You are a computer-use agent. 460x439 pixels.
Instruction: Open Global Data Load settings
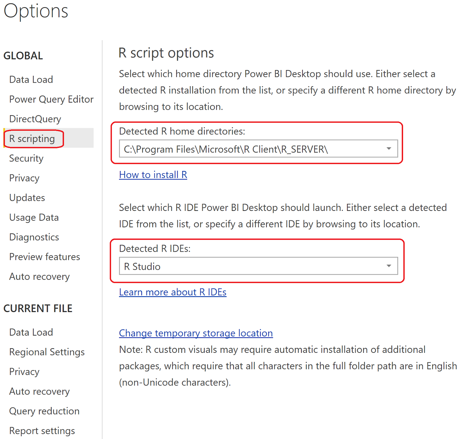click(x=31, y=80)
